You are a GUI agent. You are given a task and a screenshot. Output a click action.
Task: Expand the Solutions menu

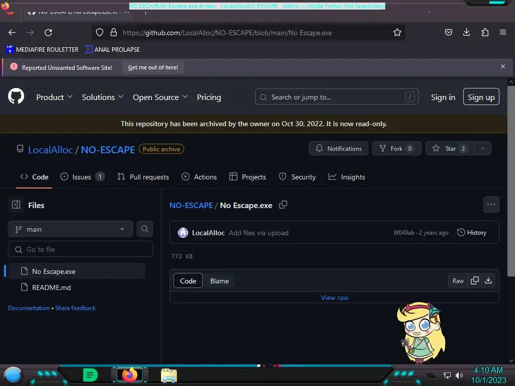point(103,97)
